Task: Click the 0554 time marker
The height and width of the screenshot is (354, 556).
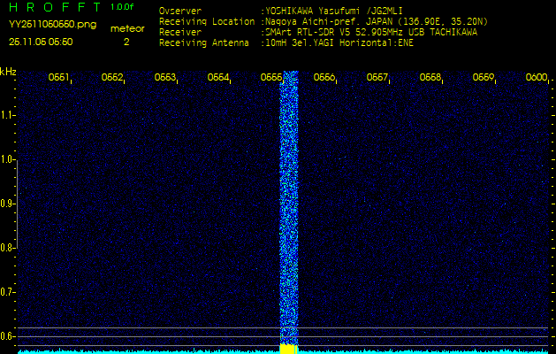Action: (x=218, y=77)
